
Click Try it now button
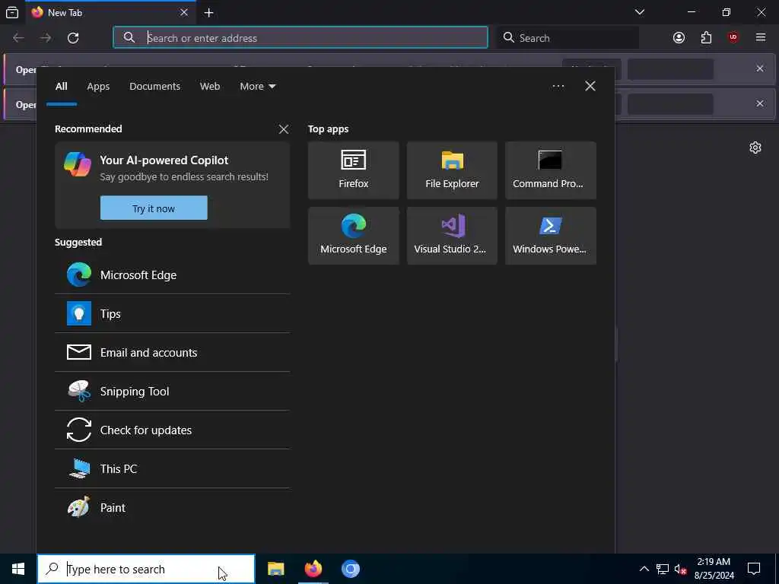[154, 208]
